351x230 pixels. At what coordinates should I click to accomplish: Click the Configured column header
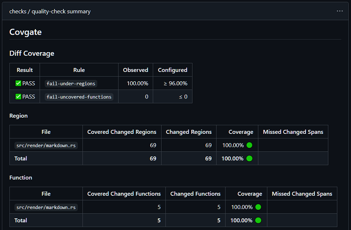coord(173,70)
